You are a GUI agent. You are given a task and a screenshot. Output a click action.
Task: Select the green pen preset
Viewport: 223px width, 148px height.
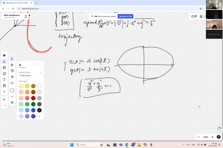click(x=12, y=102)
